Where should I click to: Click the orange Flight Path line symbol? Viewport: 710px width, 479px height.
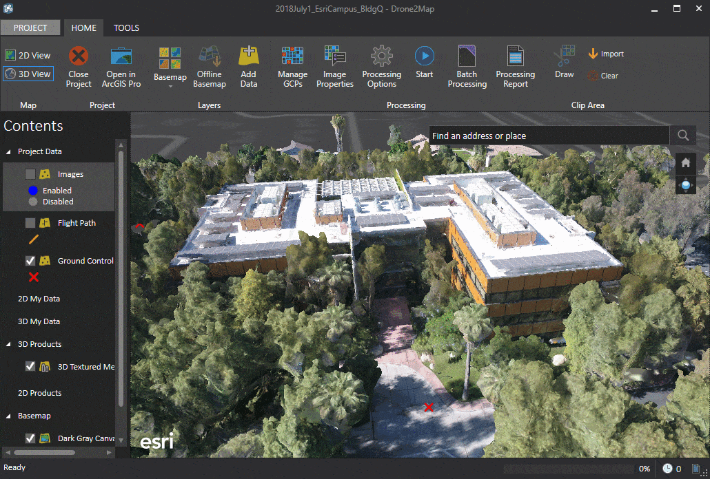click(34, 239)
